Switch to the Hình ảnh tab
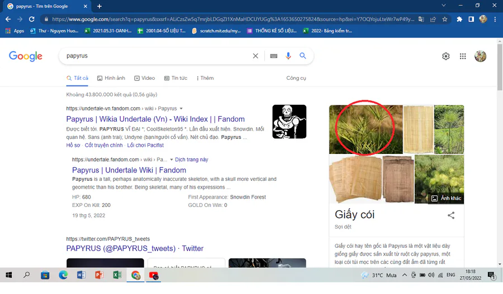 pyautogui.click(x=111, y=78)
